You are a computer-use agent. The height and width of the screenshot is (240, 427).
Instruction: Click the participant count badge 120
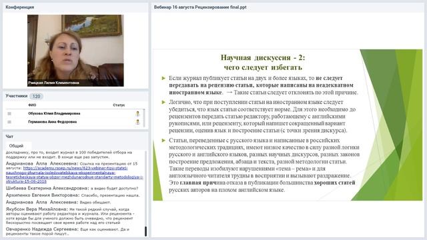(x=36, y=96)
